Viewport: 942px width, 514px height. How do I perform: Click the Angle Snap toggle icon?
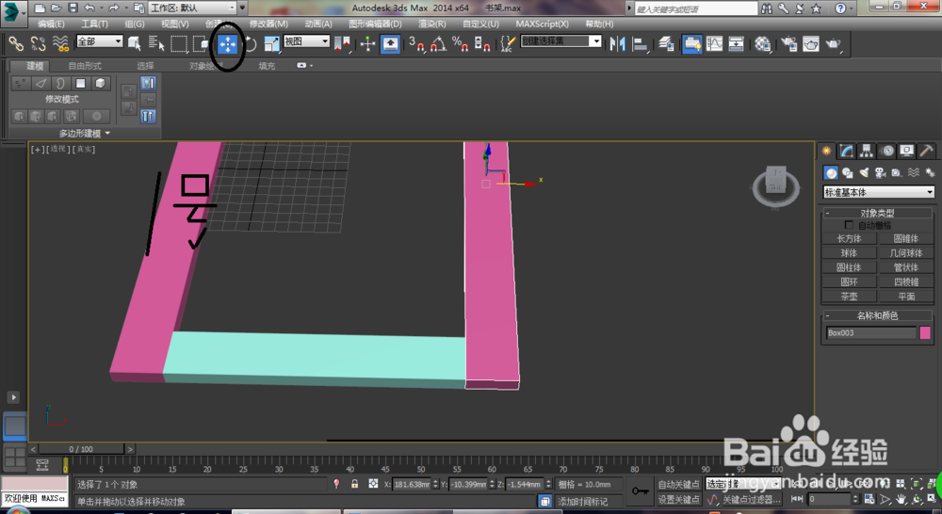439,44
